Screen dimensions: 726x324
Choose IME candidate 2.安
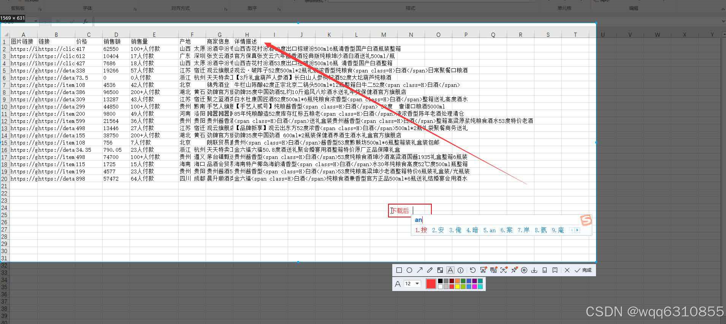point(438,230)
